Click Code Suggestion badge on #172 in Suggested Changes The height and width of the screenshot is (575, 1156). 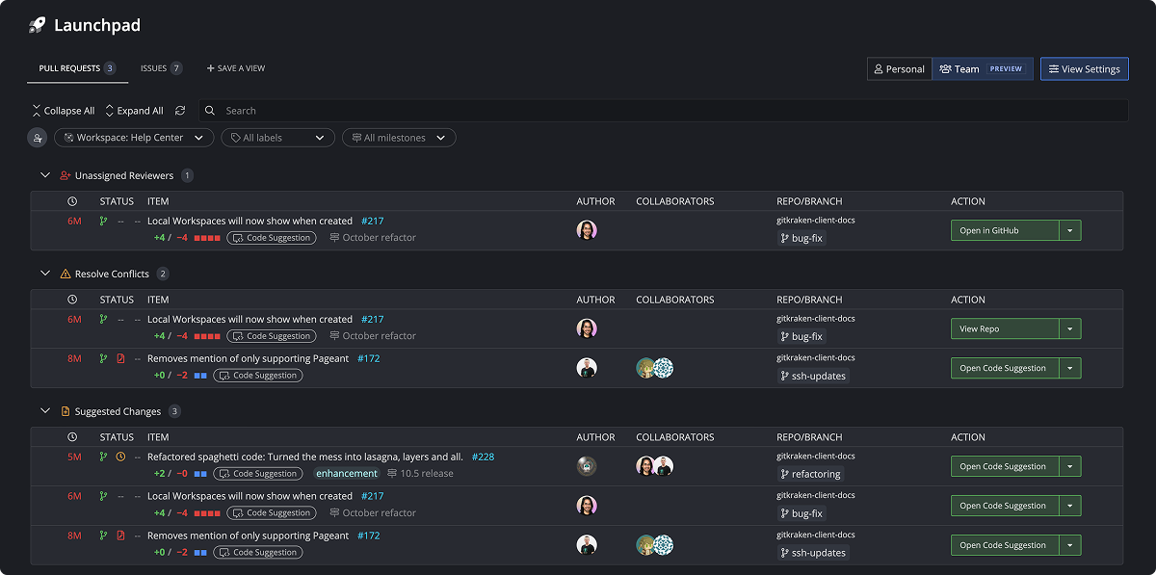(257, 553)
